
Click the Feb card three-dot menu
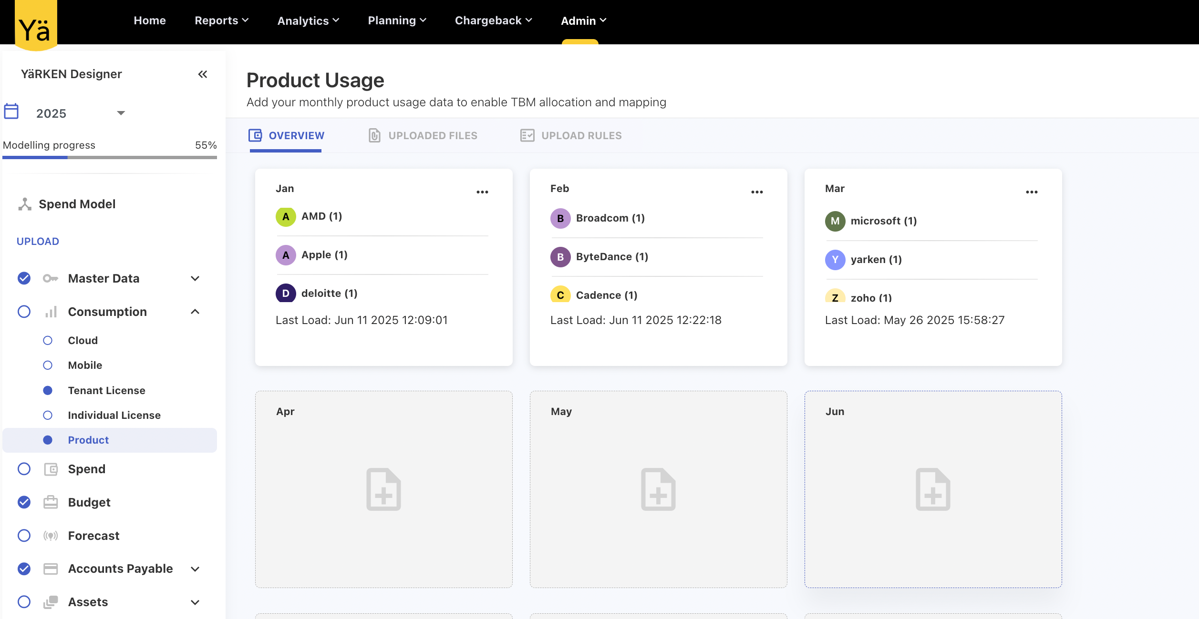pos(757,192)
